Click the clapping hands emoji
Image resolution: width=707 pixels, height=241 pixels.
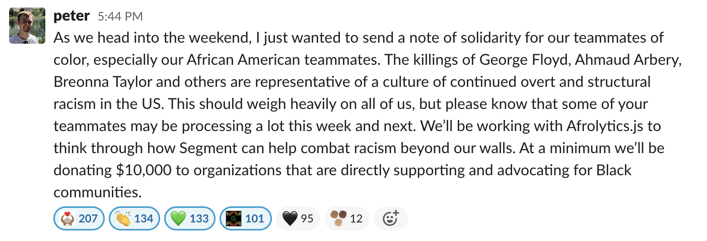click(123, 218)
